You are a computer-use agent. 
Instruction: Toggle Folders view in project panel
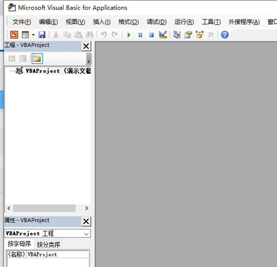37,59
